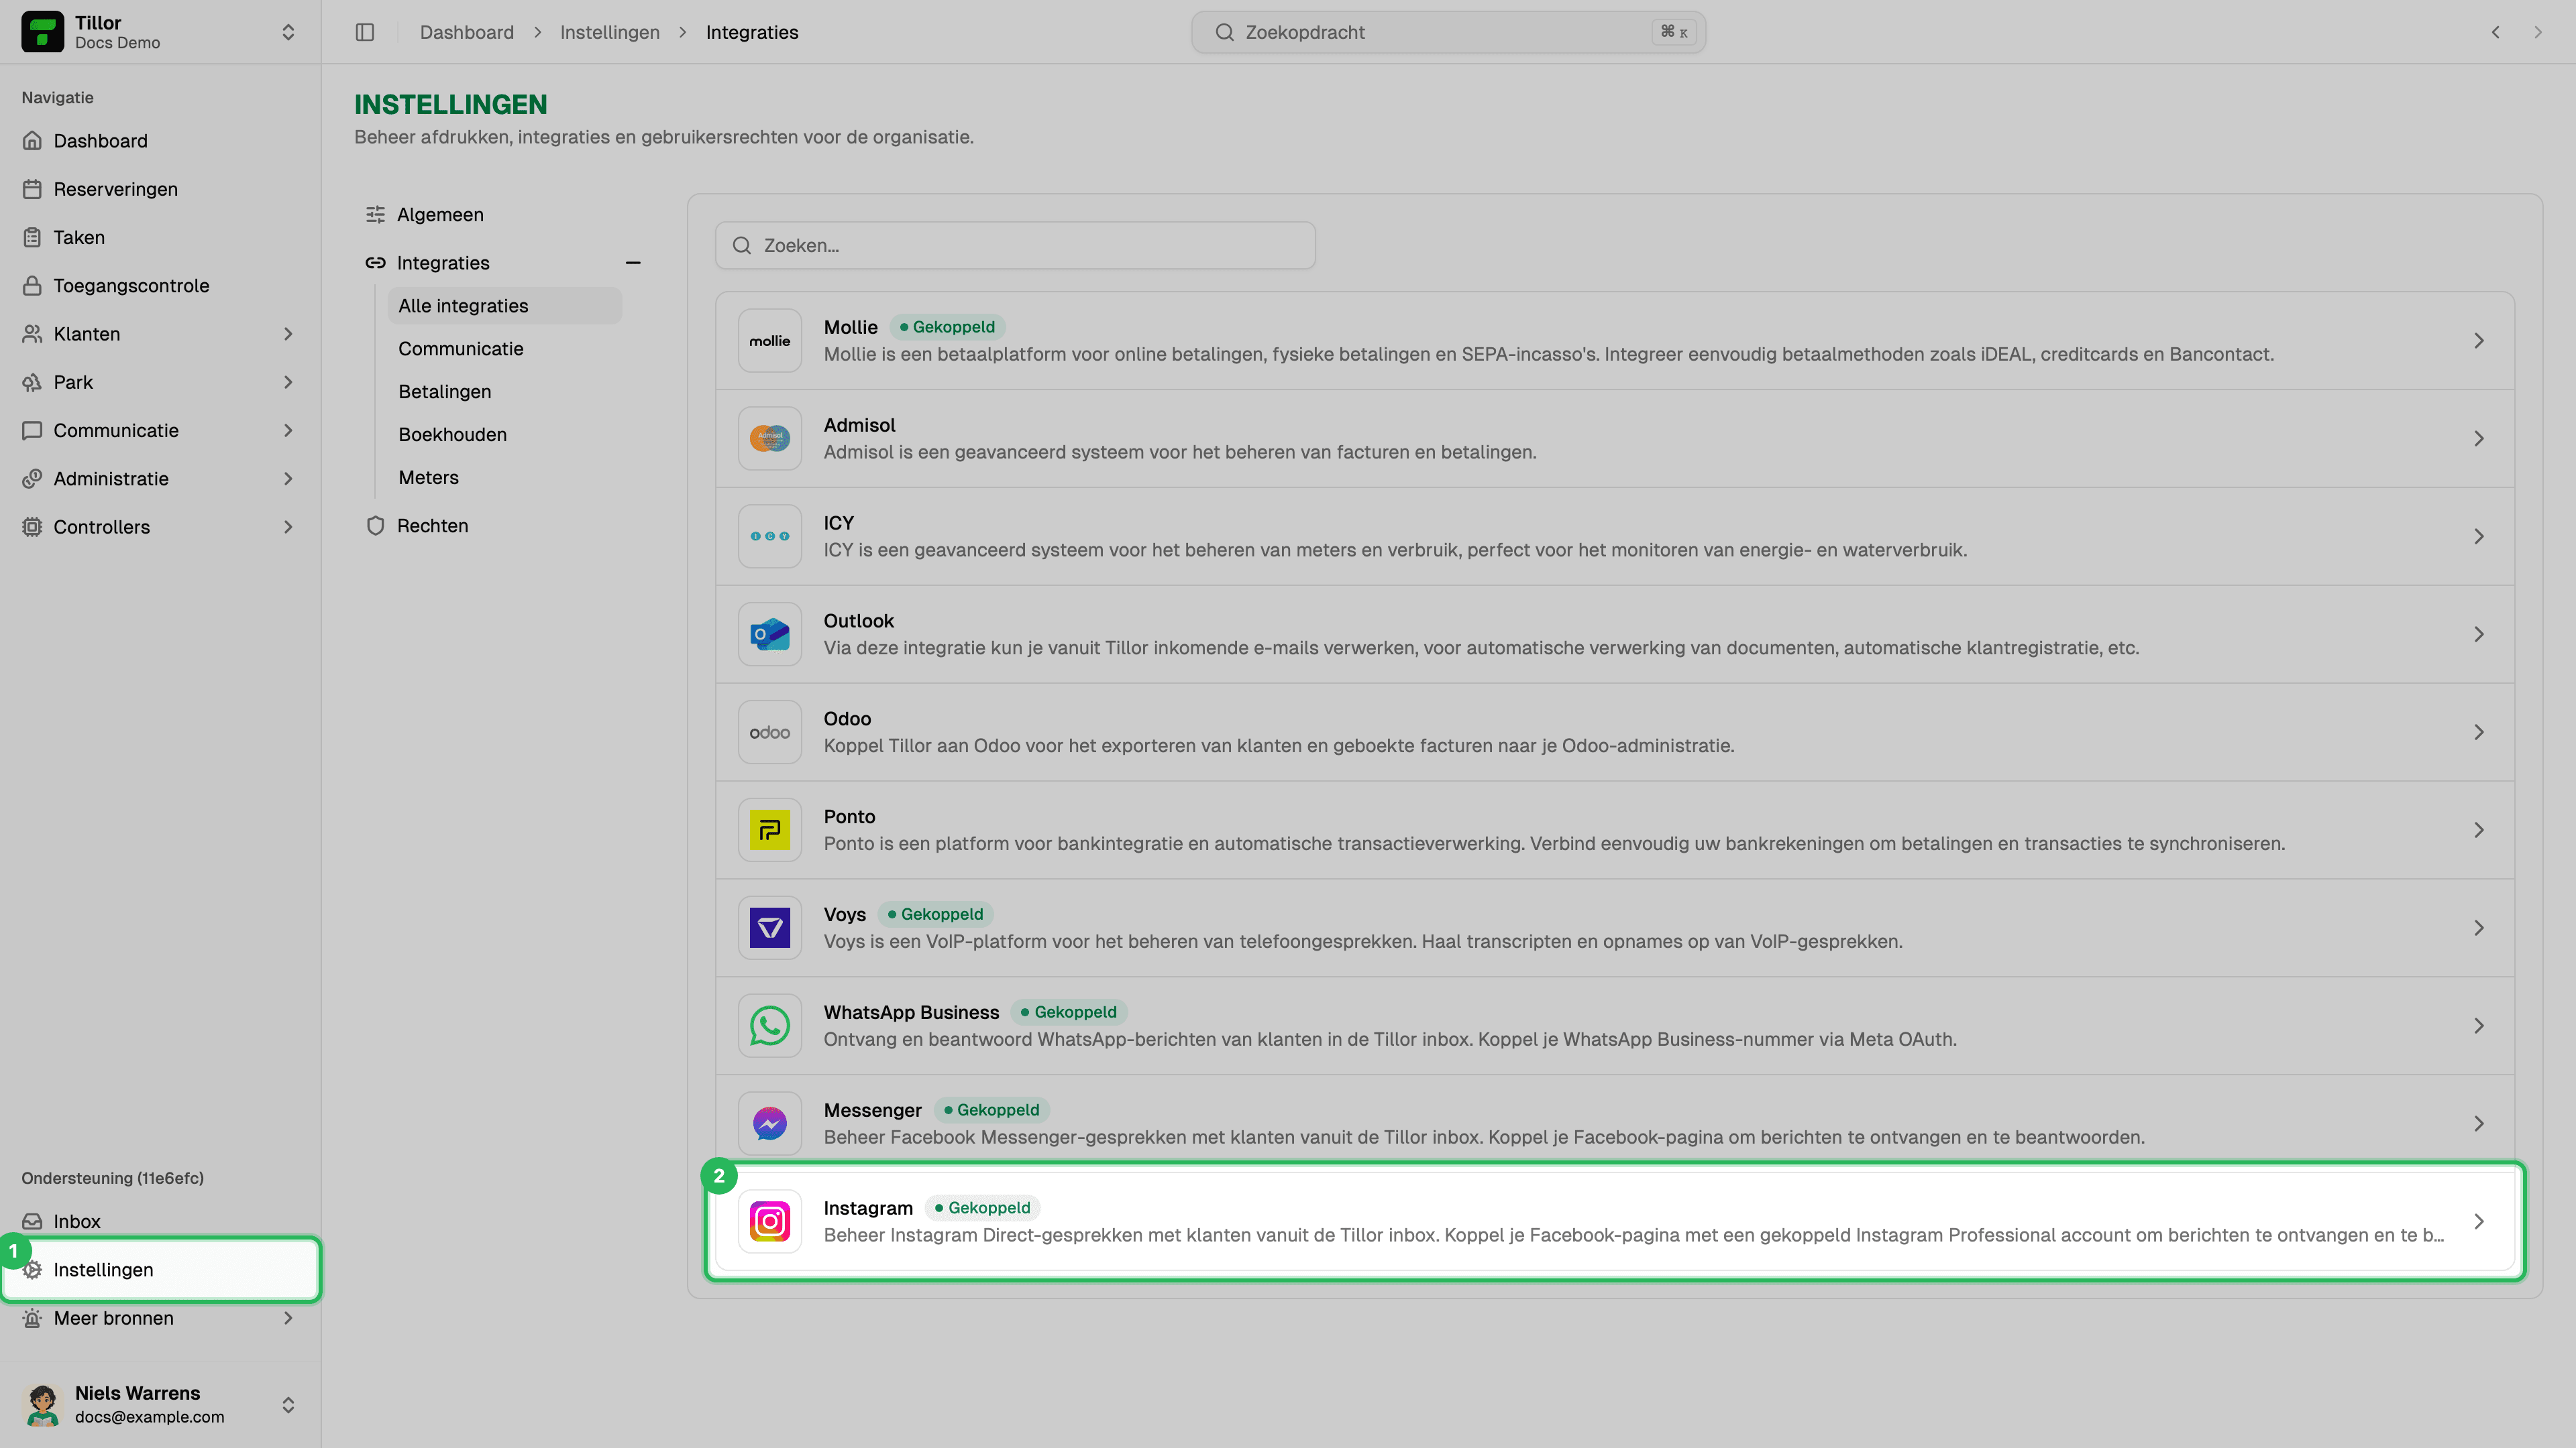
Task: Click the Administratie coins icon
Action: click(x=32, y=479)
